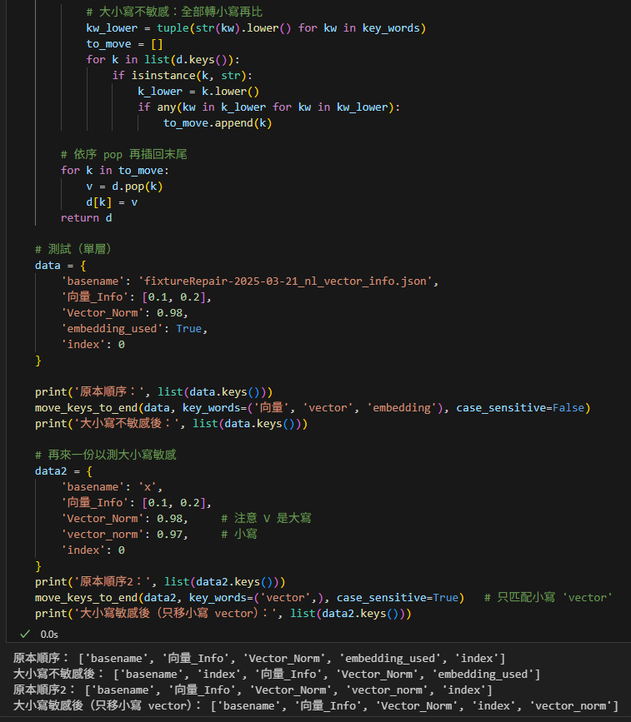The image size is (631, 722).
Task: Click the output line starting '大小寫敏感後（只移小寫 vector）'
Action: coord(316,706)
